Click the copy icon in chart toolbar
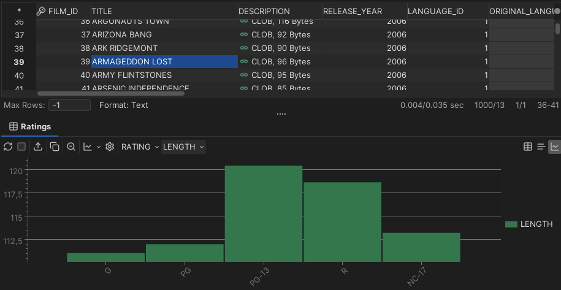 (55, 147)
